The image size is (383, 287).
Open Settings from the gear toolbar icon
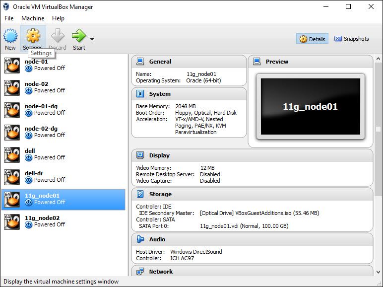(33, 36)
